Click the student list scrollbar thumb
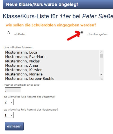This screenshot has height=134, width=113. click(x=101, y=56)
